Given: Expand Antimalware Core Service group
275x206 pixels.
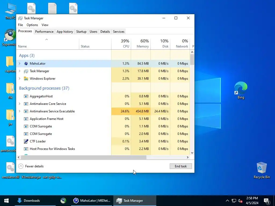Looking at the screenshot, I should (x=20, y=104).
